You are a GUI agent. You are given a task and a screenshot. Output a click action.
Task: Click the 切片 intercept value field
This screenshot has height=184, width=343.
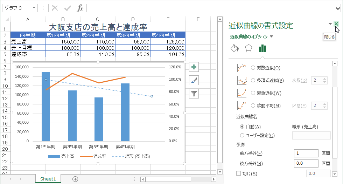318,173
